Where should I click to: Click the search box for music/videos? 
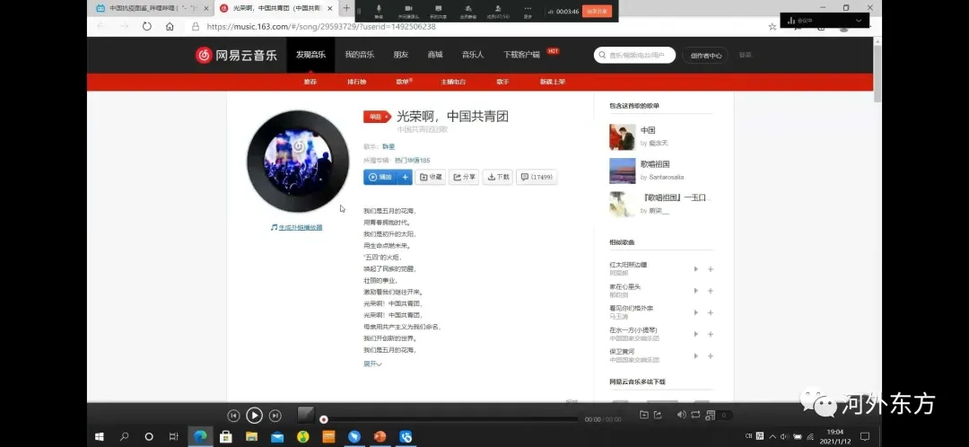(x=634, y=55)
